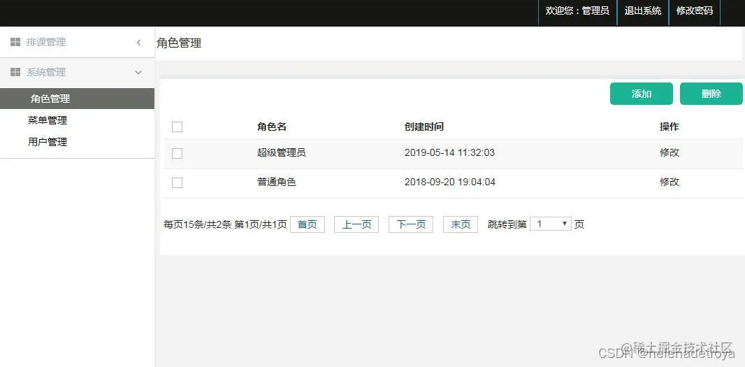Click the 普通角色 role name cell
This screenshot has width=745, height=367.
click(x=277, y=182)
